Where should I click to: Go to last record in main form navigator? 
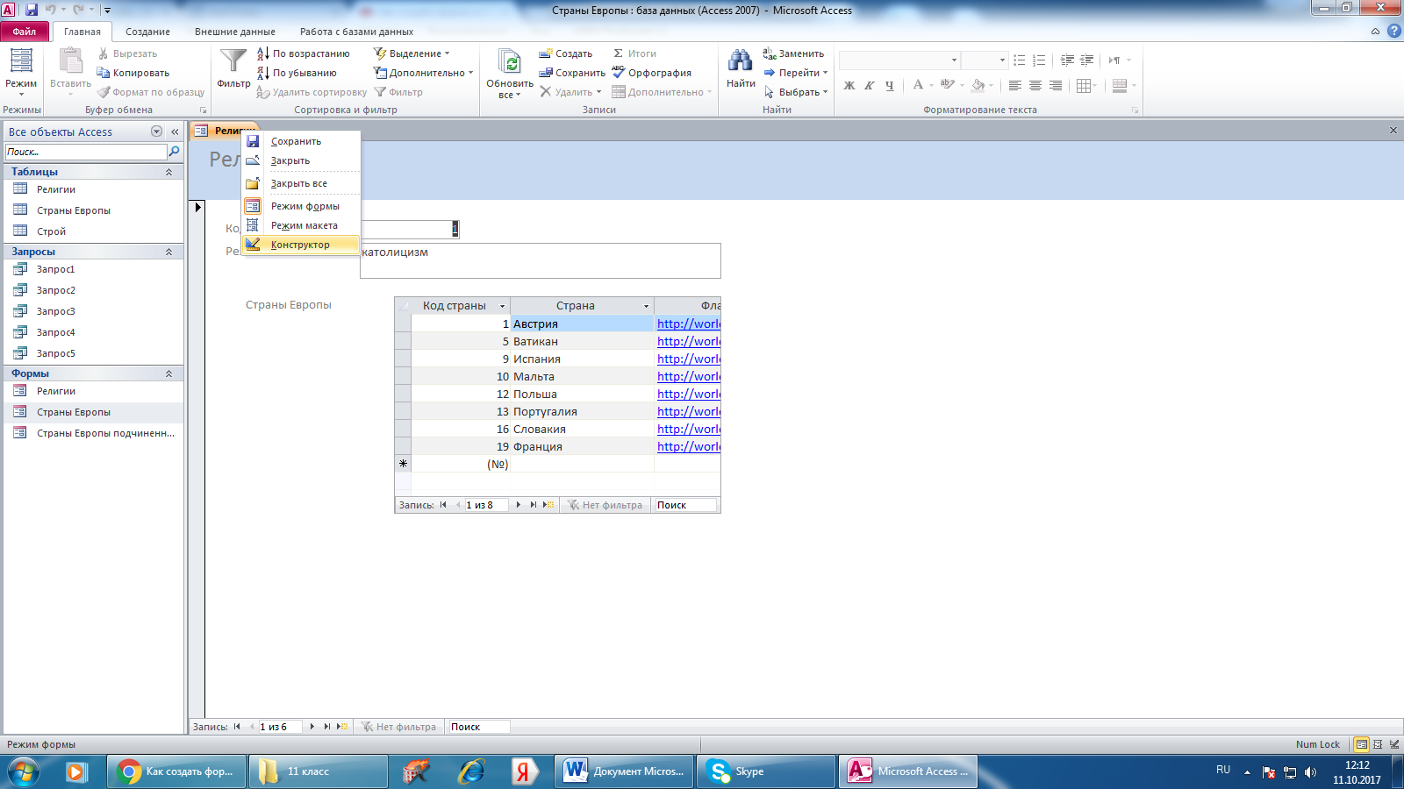[326, 727]
